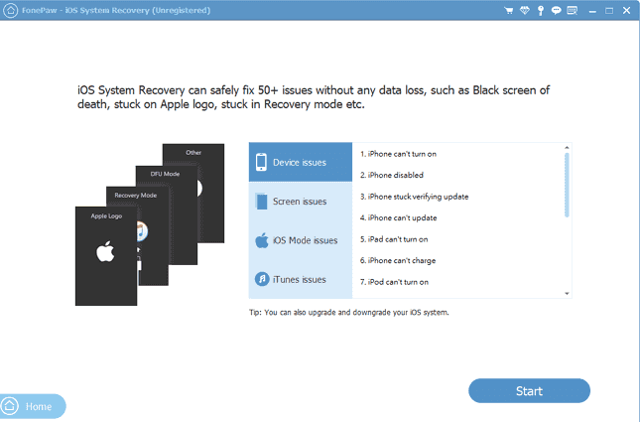Switch to Screen issues tab
The width and height of the screenshot is (640, 422).
[301, 202]
